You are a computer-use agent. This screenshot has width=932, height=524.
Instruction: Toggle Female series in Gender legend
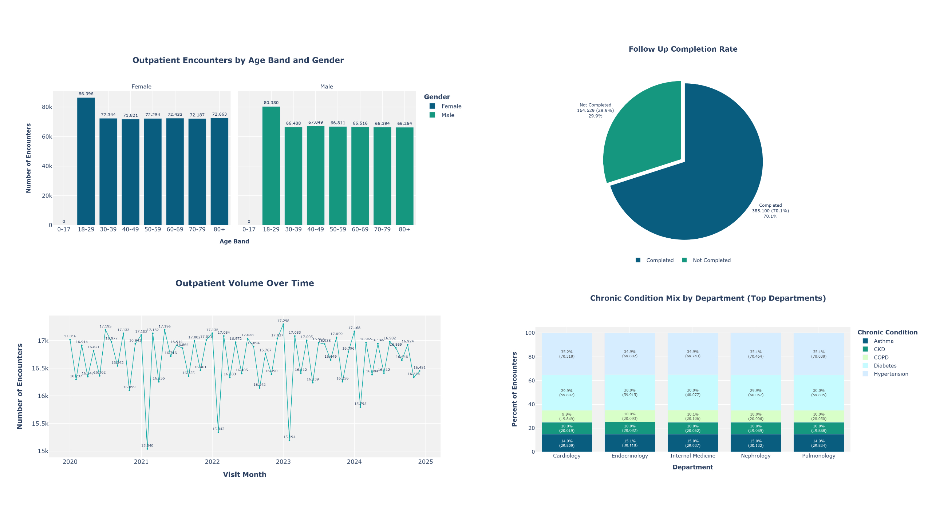coord(451,106)
